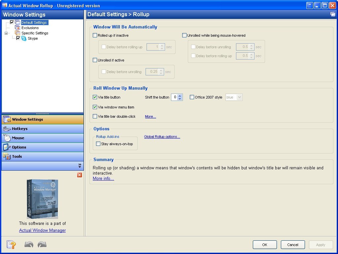Click the More info link in Summary
338x254 pixels.
coord(103,178)
